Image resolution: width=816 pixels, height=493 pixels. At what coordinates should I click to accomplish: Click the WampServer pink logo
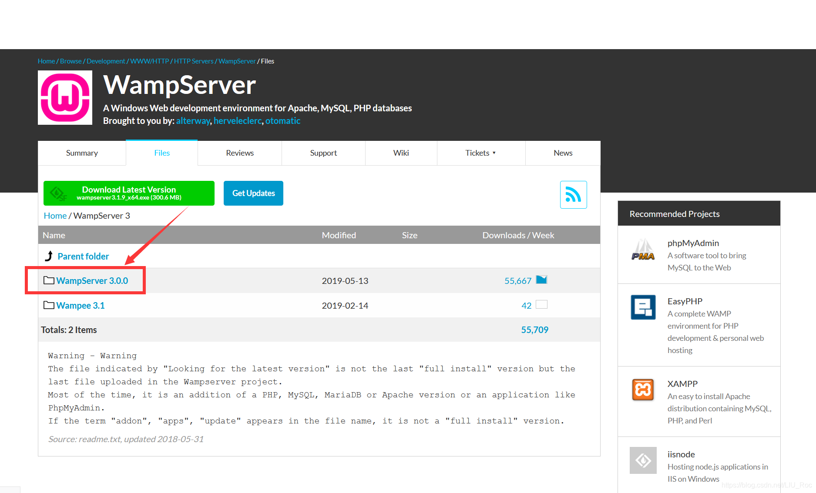tap(65, 97)
